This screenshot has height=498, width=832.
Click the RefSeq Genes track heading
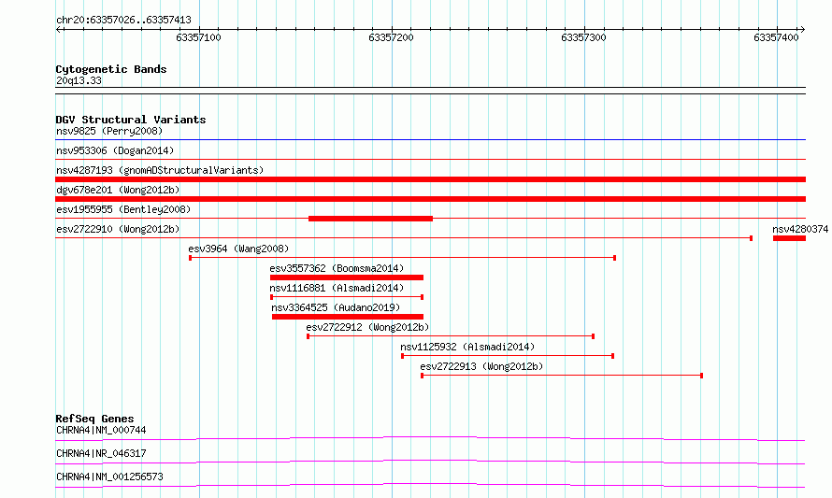[x=95, y=419]
